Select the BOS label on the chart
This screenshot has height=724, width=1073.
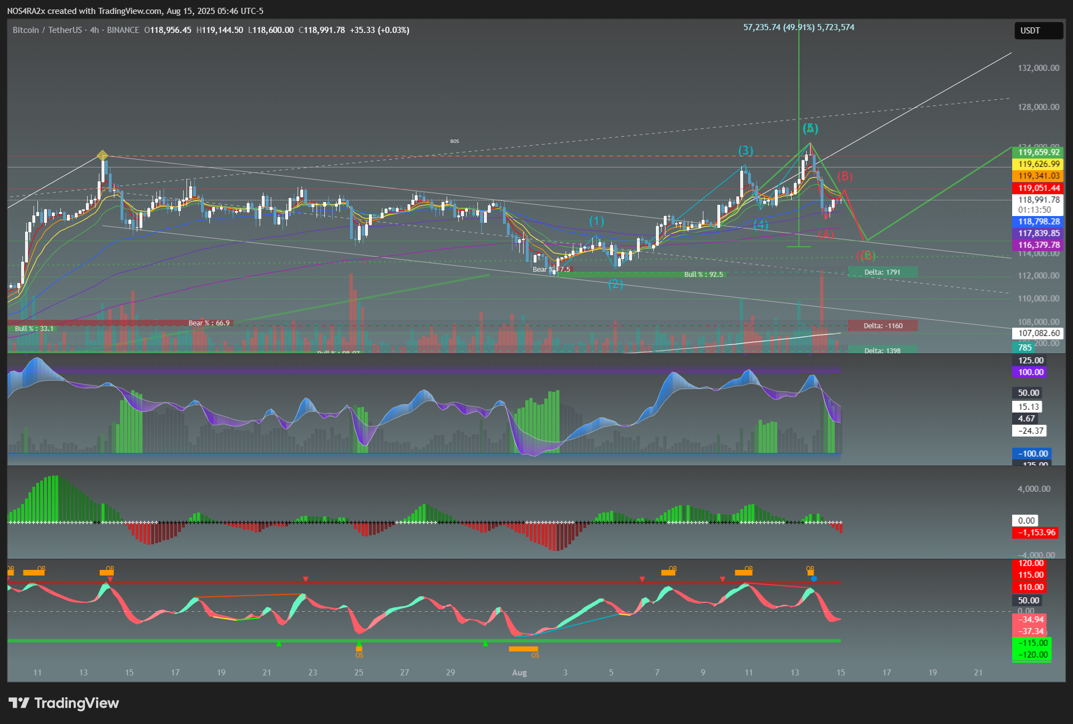point(454,141)
